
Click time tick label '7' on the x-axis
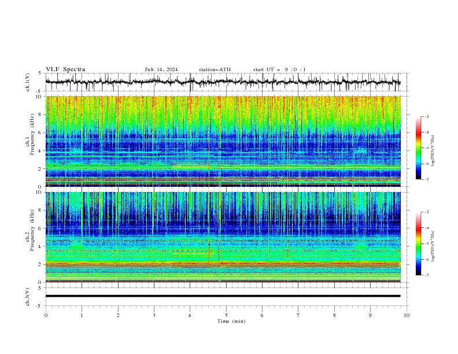298,315
